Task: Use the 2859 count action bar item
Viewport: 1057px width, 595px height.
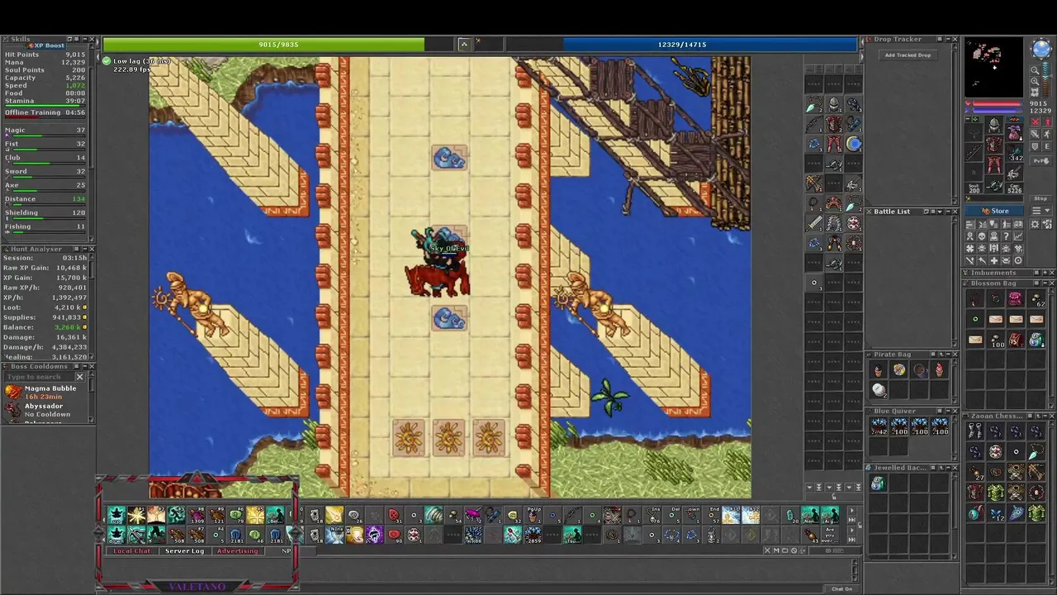Action: pyautogui.click(x=533, y=535)
